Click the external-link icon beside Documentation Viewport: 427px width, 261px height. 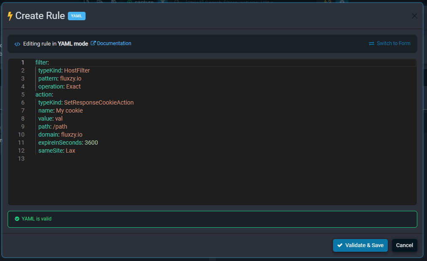(94, 43)
